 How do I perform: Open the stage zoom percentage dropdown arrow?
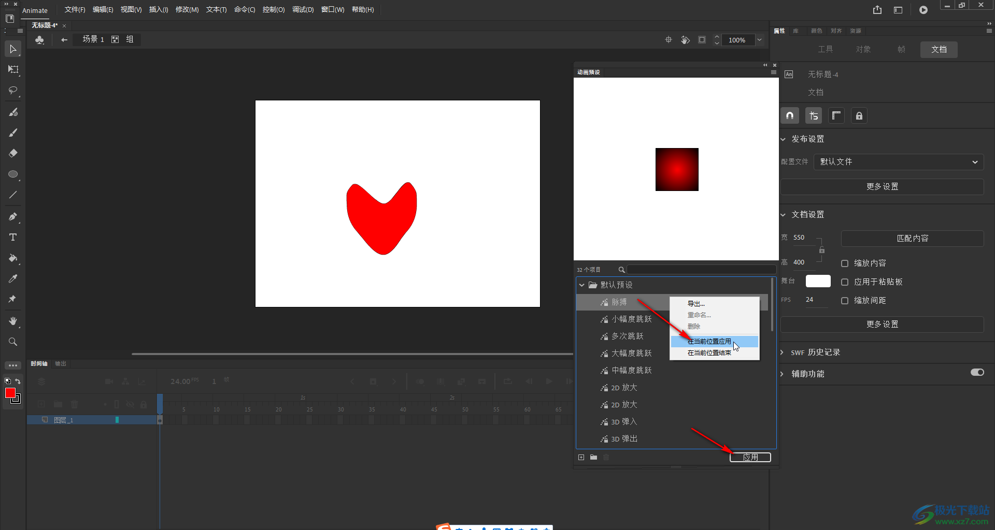[760, 40]
